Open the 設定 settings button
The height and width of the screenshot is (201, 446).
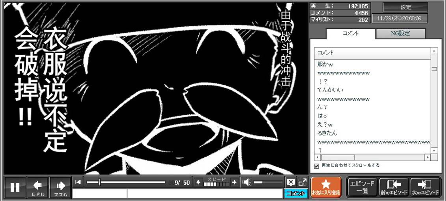[405, 7]
